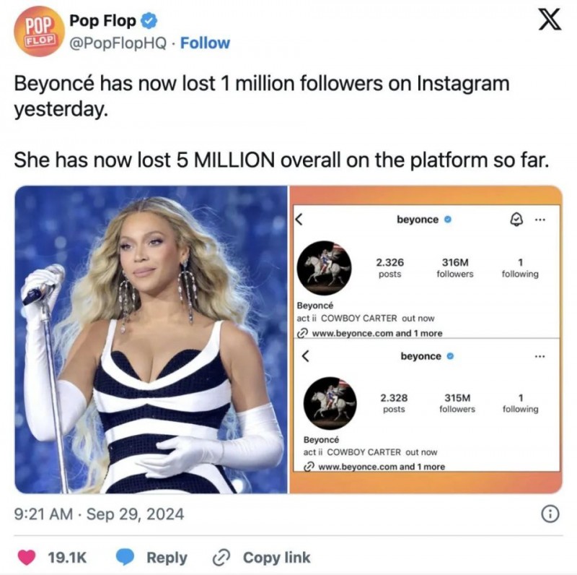This screenshot has width=577, height=575.
Task: Click the X logo icon
Action: point(550,21)
